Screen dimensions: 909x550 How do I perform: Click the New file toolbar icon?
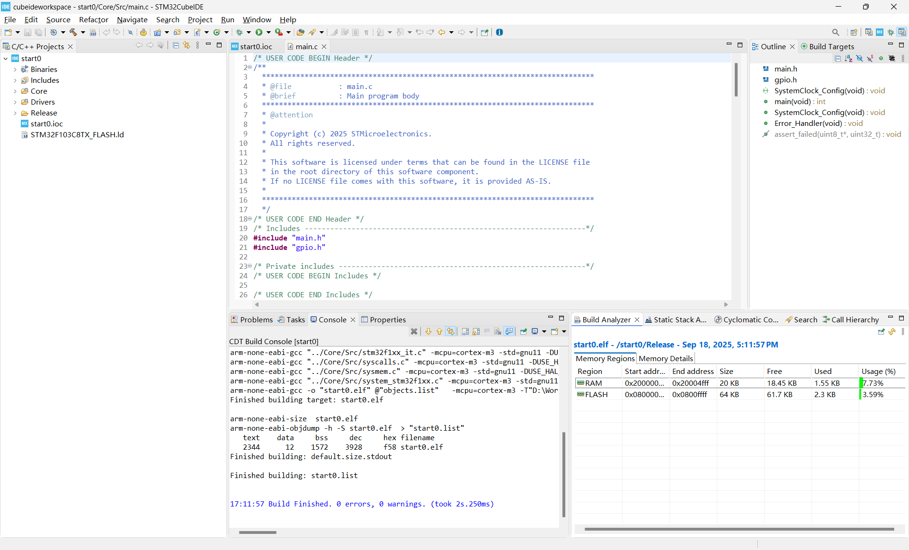tap(8, 32)
